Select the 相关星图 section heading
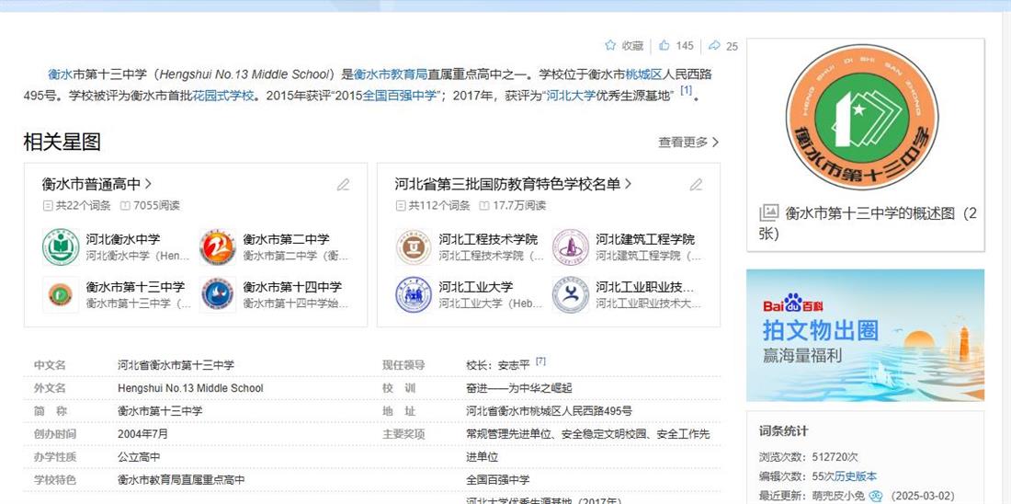Viewport: 1011px width, 504px height. (x=62, y=142)
